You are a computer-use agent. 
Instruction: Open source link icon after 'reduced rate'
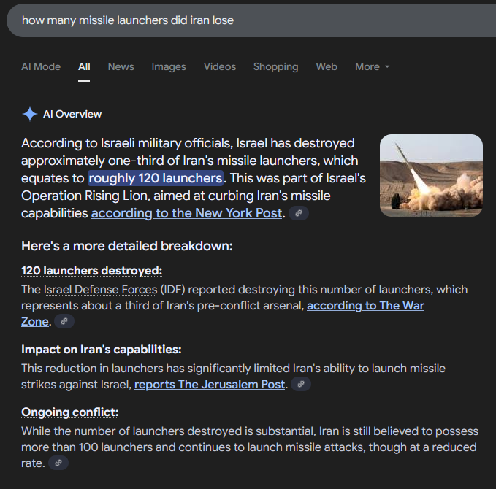[58, 463]
